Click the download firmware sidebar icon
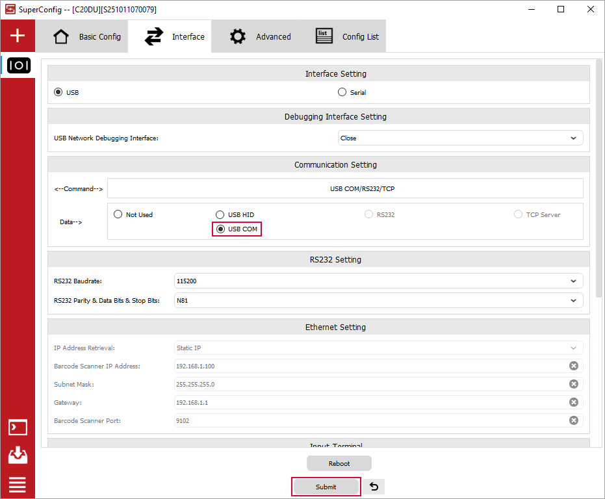The width and height of the screenshot is (605, 499). pos(18,455)
